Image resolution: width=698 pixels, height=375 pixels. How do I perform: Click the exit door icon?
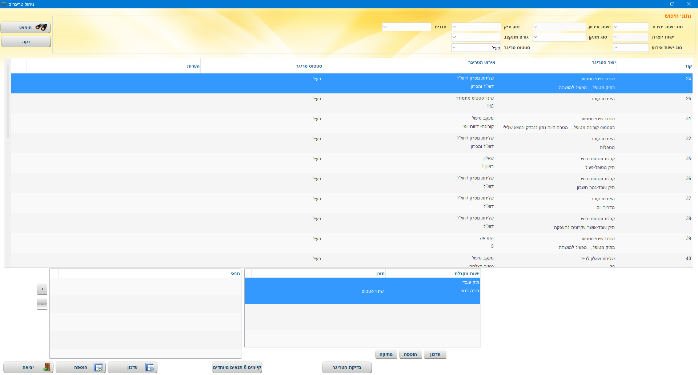click(47, 367)
